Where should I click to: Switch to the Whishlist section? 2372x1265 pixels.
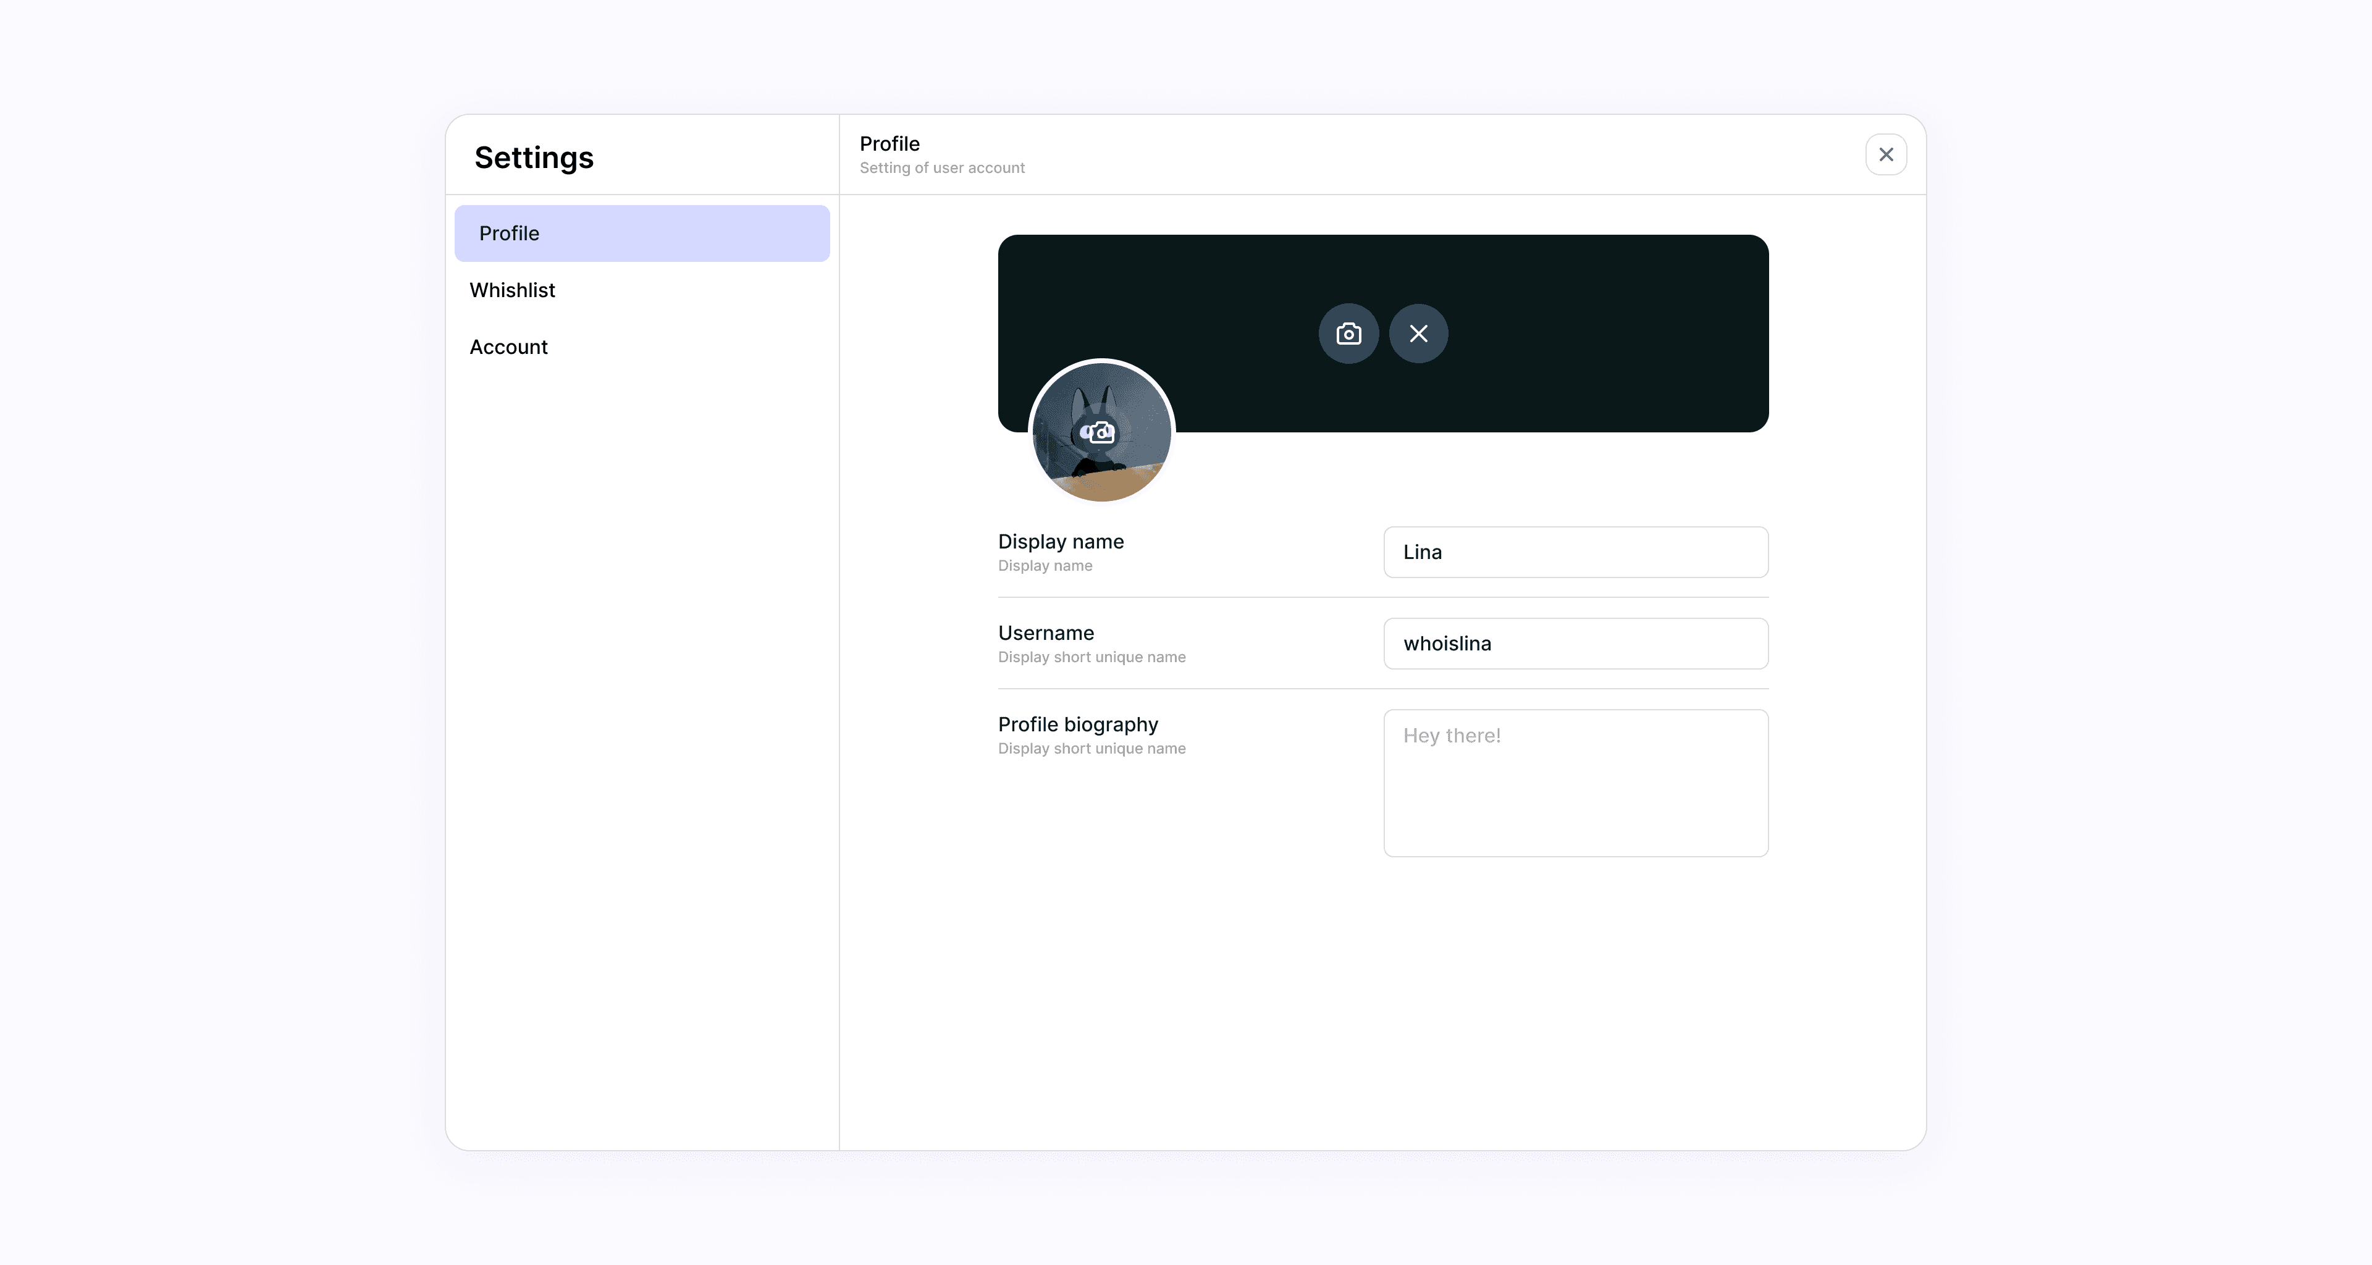pos(512,290)
